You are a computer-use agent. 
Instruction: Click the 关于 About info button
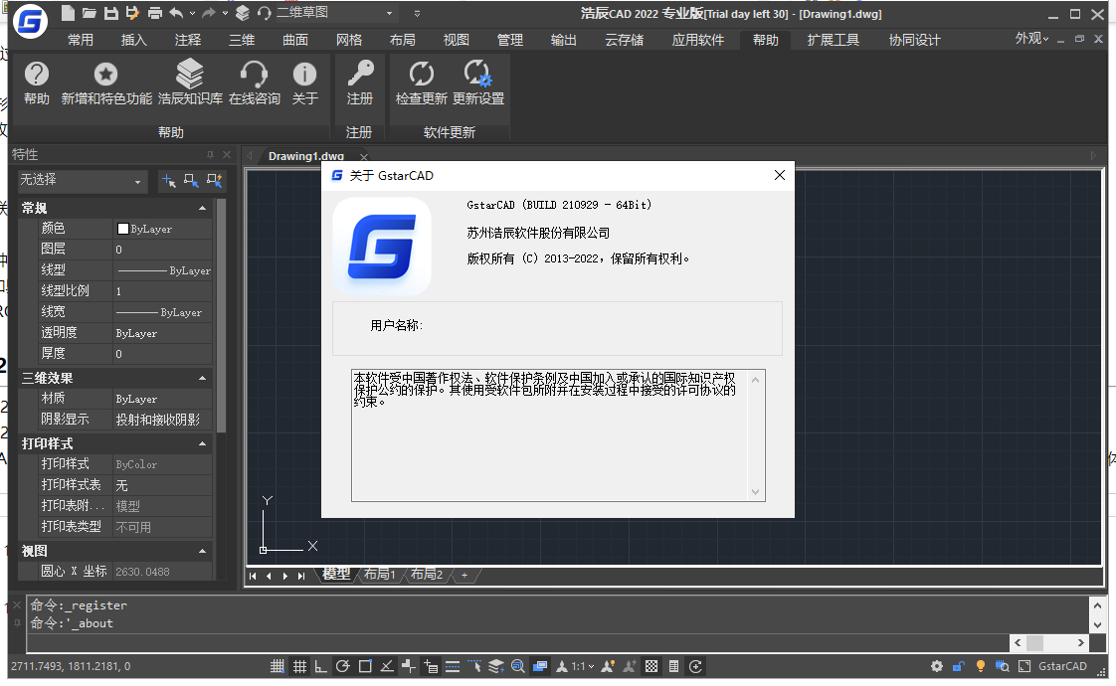coord(304,84)
